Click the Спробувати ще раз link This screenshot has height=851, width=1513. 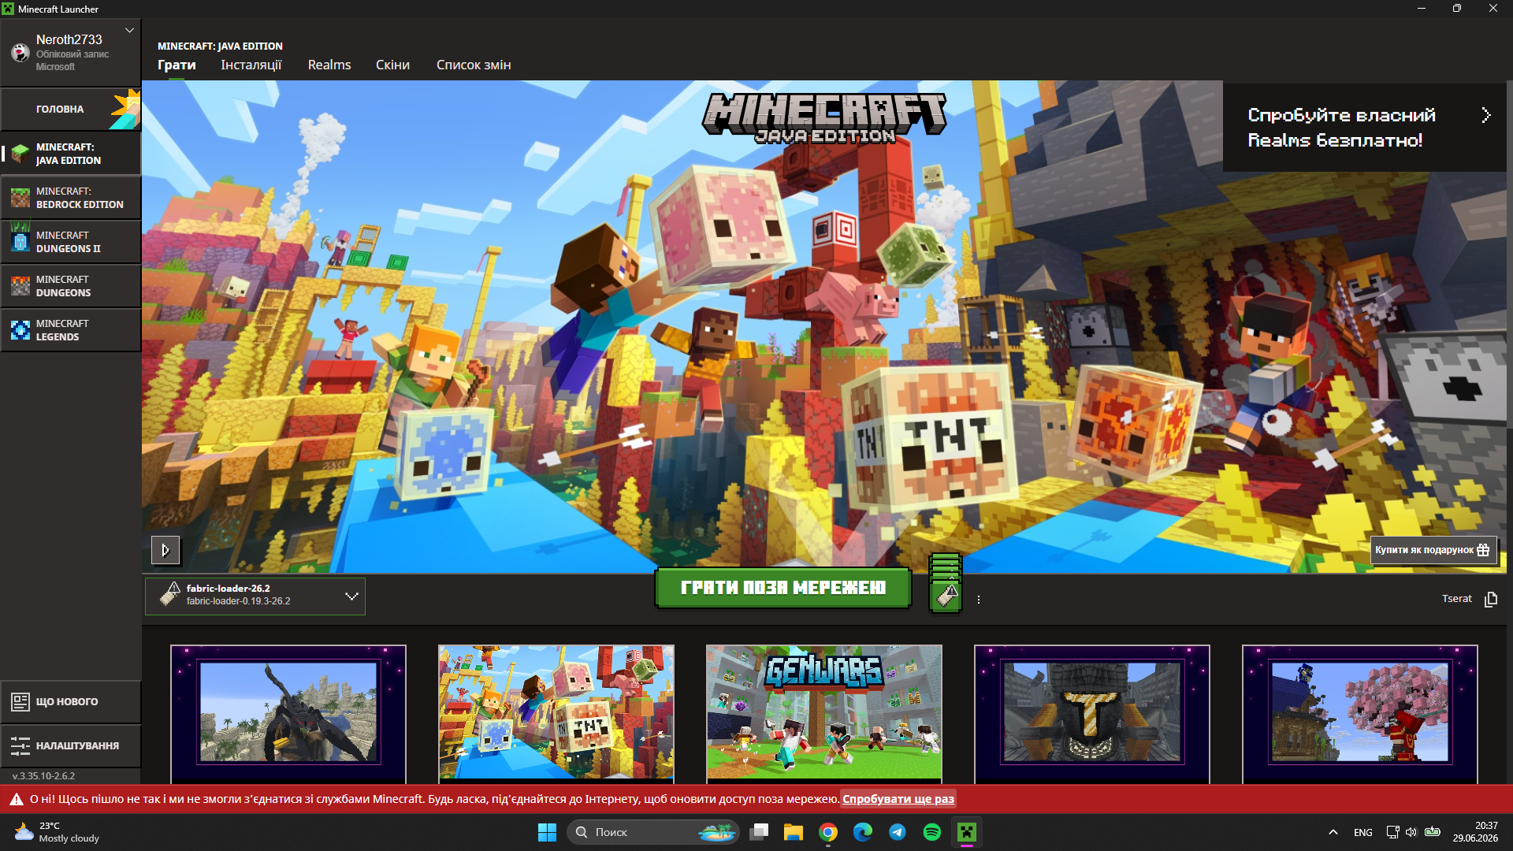(x=898, y=799)
